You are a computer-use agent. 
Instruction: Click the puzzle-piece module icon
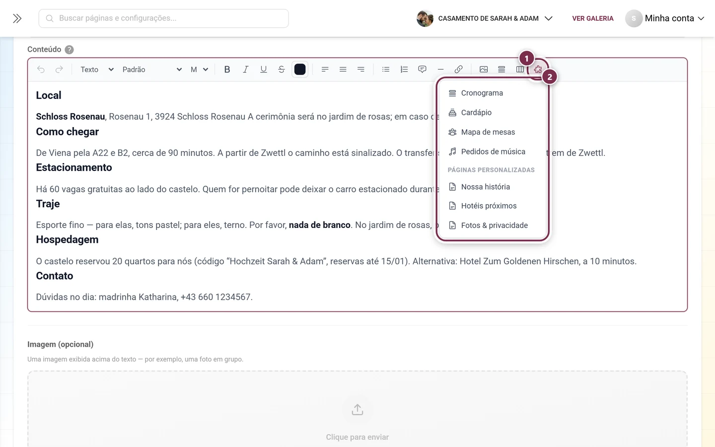538,70
